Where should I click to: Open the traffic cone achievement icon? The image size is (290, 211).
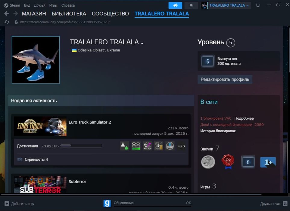pyautogui.click(x=124, y=146)
